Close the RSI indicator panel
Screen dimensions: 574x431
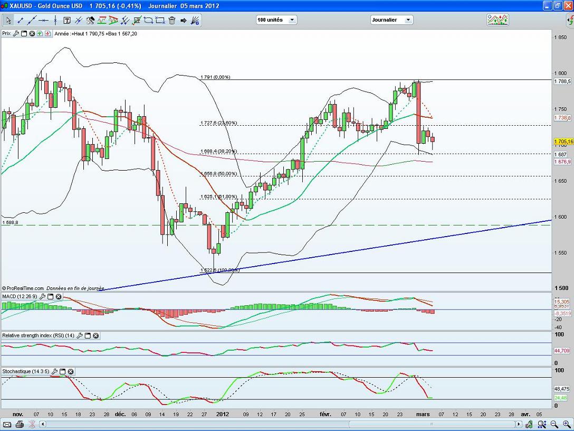(x=96, y=335)
